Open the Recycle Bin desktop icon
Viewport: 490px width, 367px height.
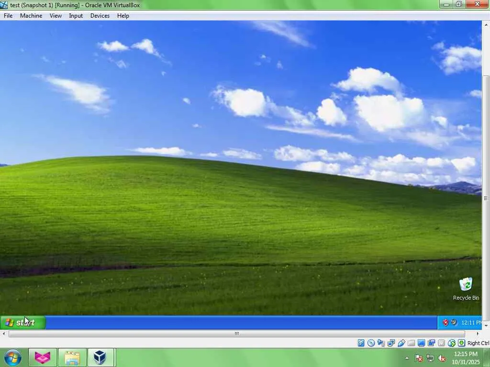tap(466, 289)
